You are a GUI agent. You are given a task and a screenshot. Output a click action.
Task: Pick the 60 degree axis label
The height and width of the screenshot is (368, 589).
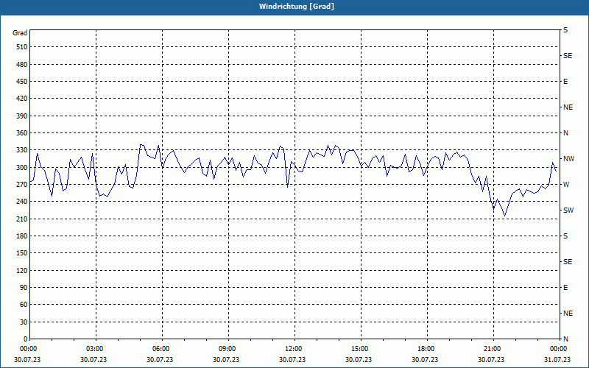pyautogui.click(x=23, y=305)
